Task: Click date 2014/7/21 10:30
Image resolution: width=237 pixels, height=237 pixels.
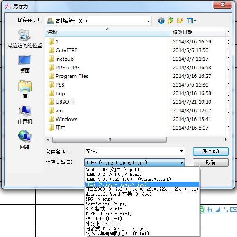Action: coord(192,102)
